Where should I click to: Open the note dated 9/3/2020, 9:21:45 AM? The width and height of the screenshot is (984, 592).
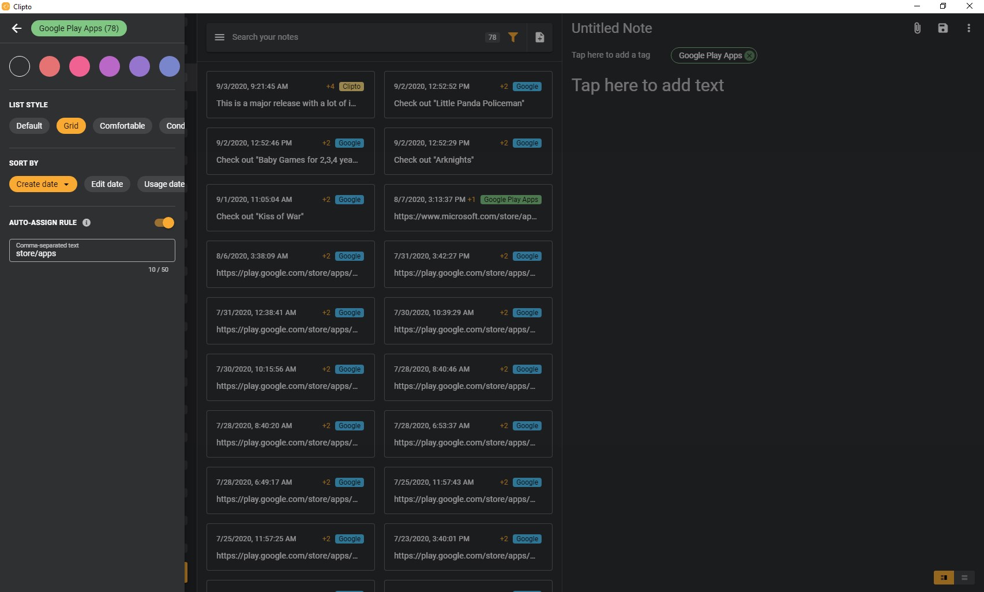pos(291,95)
